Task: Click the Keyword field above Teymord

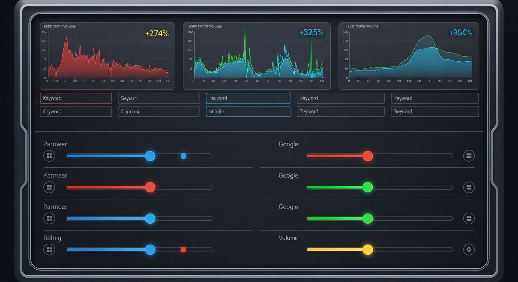Action: pyautogui.click(x=341, y=98)
